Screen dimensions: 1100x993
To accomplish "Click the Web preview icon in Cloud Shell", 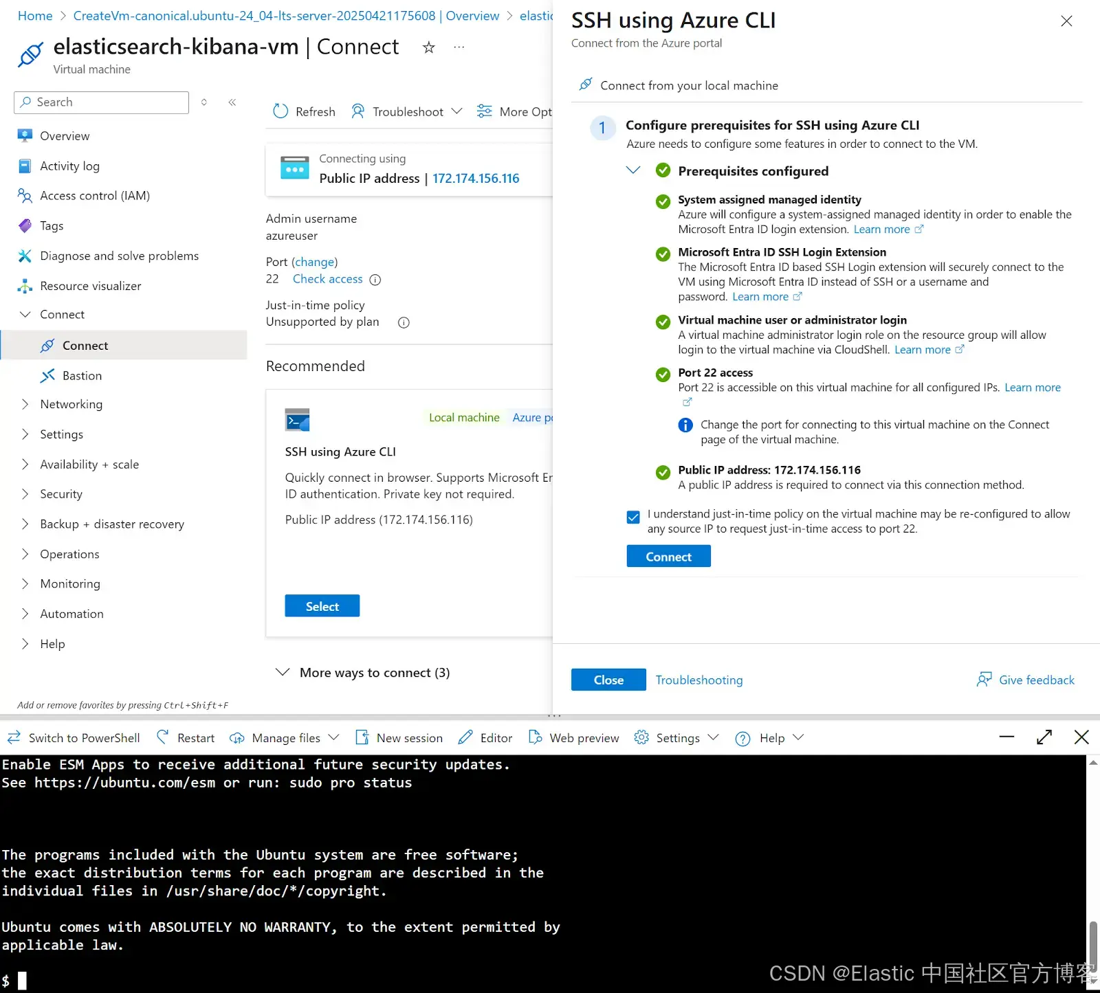I will click(x=535, y=737).
